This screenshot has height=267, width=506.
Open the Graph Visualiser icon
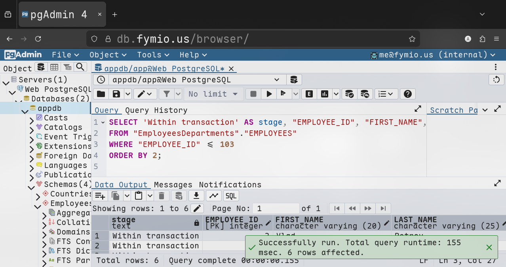pyautogui.click(x=213, y=196)
